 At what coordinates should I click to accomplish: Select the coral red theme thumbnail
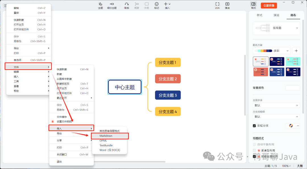261,72
